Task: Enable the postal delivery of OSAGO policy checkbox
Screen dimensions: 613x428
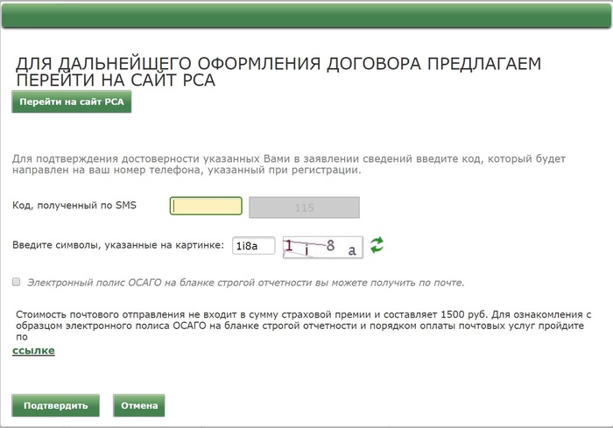Action: [x=17, y=283]
